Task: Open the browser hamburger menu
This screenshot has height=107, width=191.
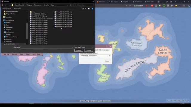Action: [x=175, y=2]
